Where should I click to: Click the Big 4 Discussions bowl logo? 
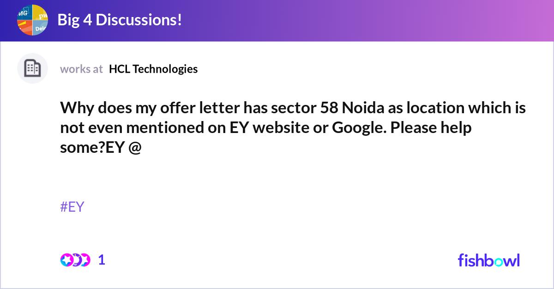pyautogui.click(x=32, y=20)
